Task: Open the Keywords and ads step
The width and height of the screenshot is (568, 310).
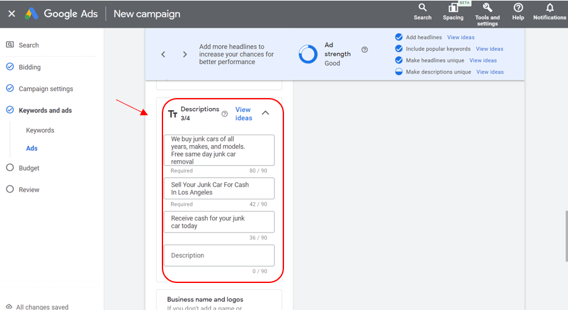Action: pyautogui.click(x=45, y=110)
